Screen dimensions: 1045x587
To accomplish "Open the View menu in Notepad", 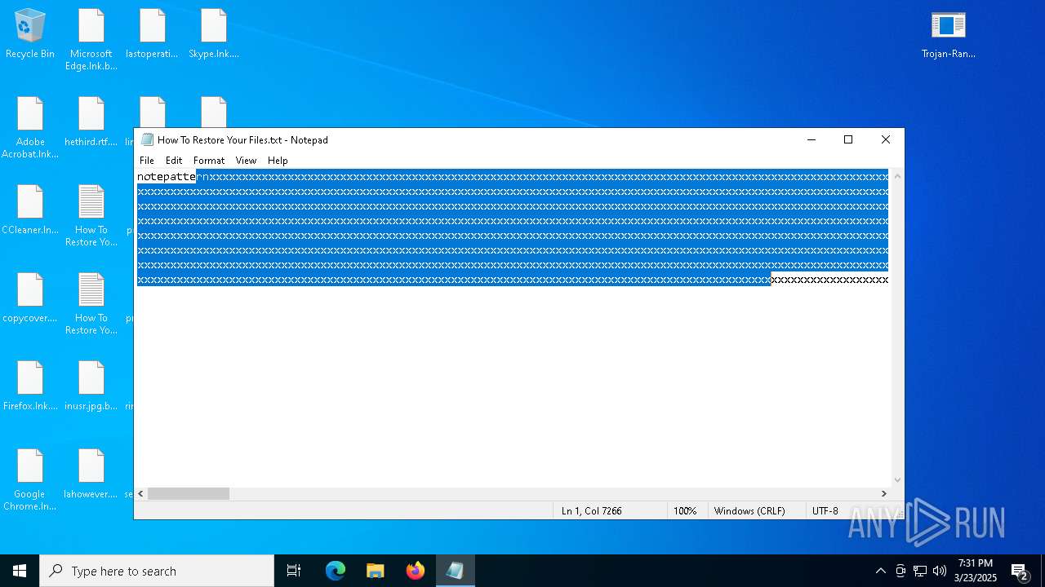I will coord(246,161).
